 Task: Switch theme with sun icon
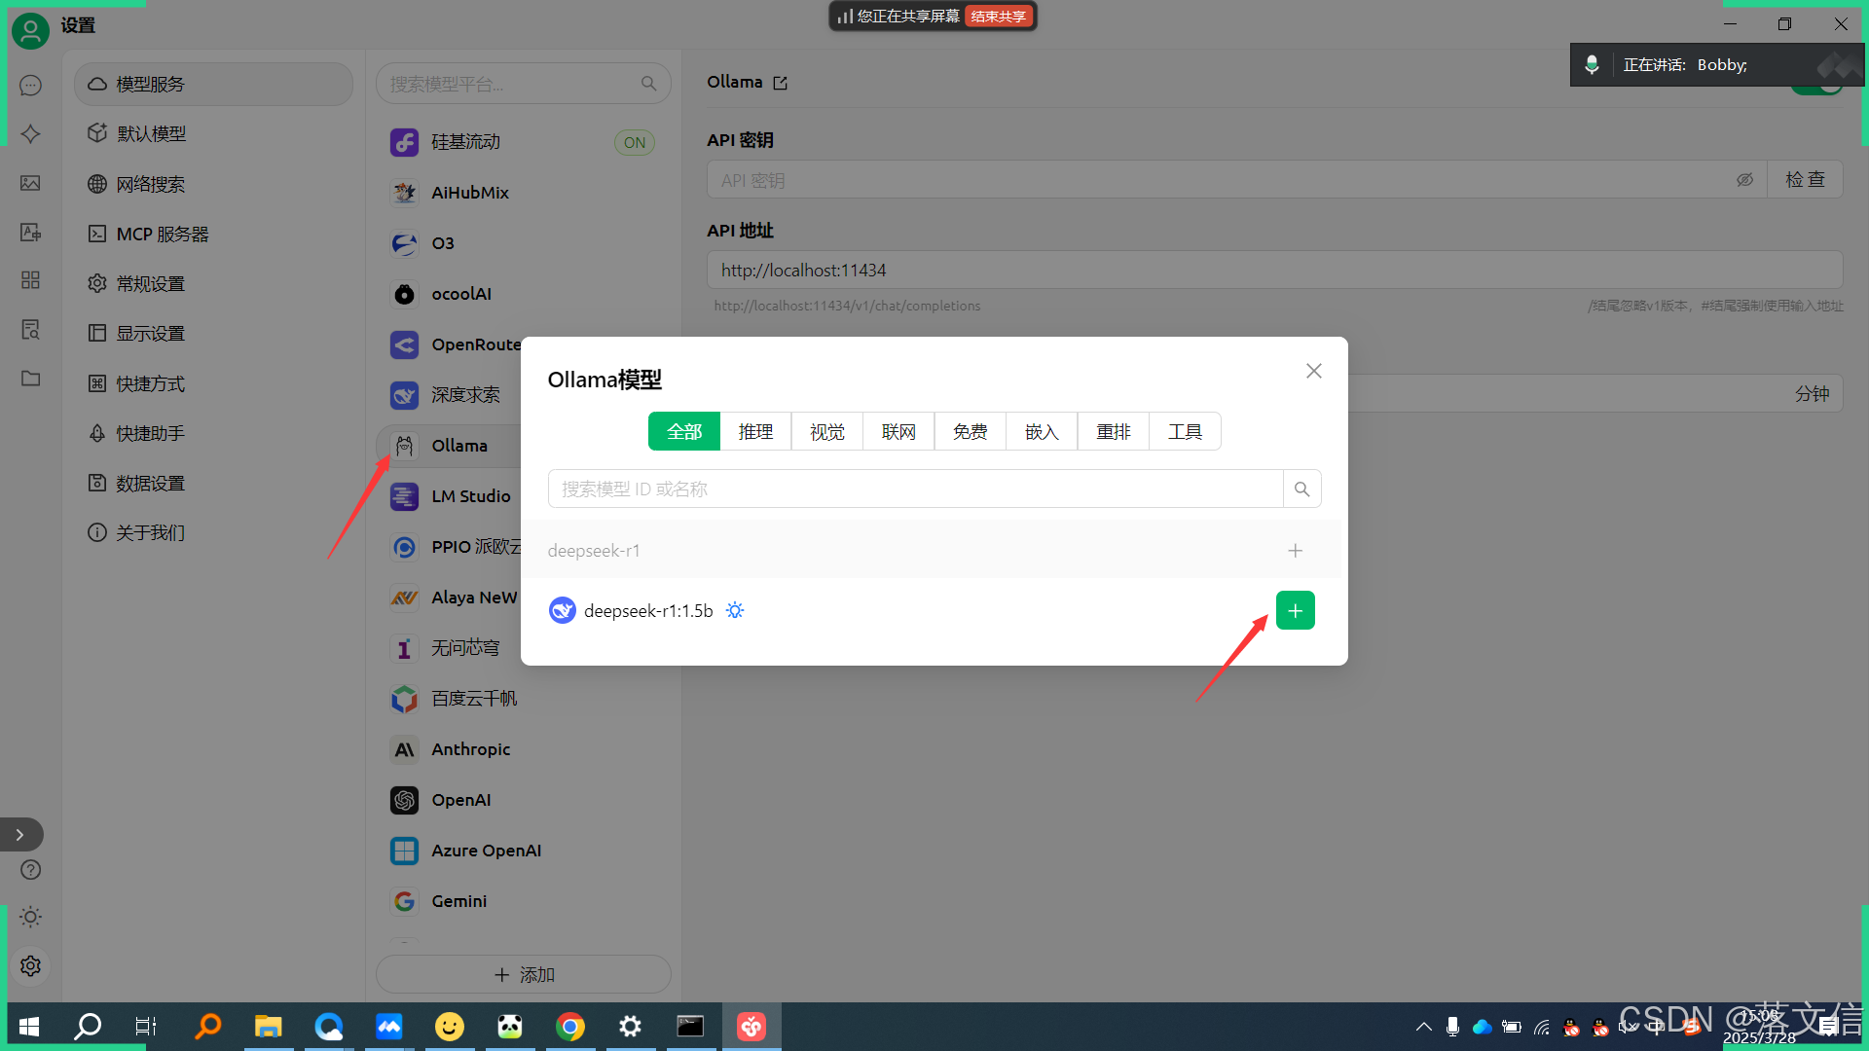click(x=30, y=917)
